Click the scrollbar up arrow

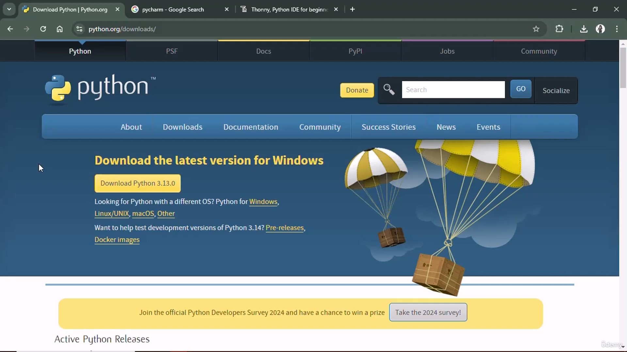[x=623, y=44]
